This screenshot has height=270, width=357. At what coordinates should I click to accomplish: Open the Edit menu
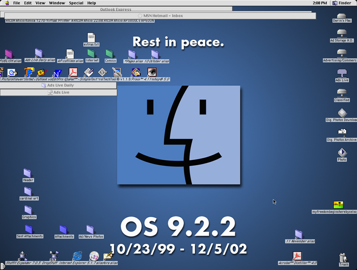pyautogui.click(x=28, y=3)
